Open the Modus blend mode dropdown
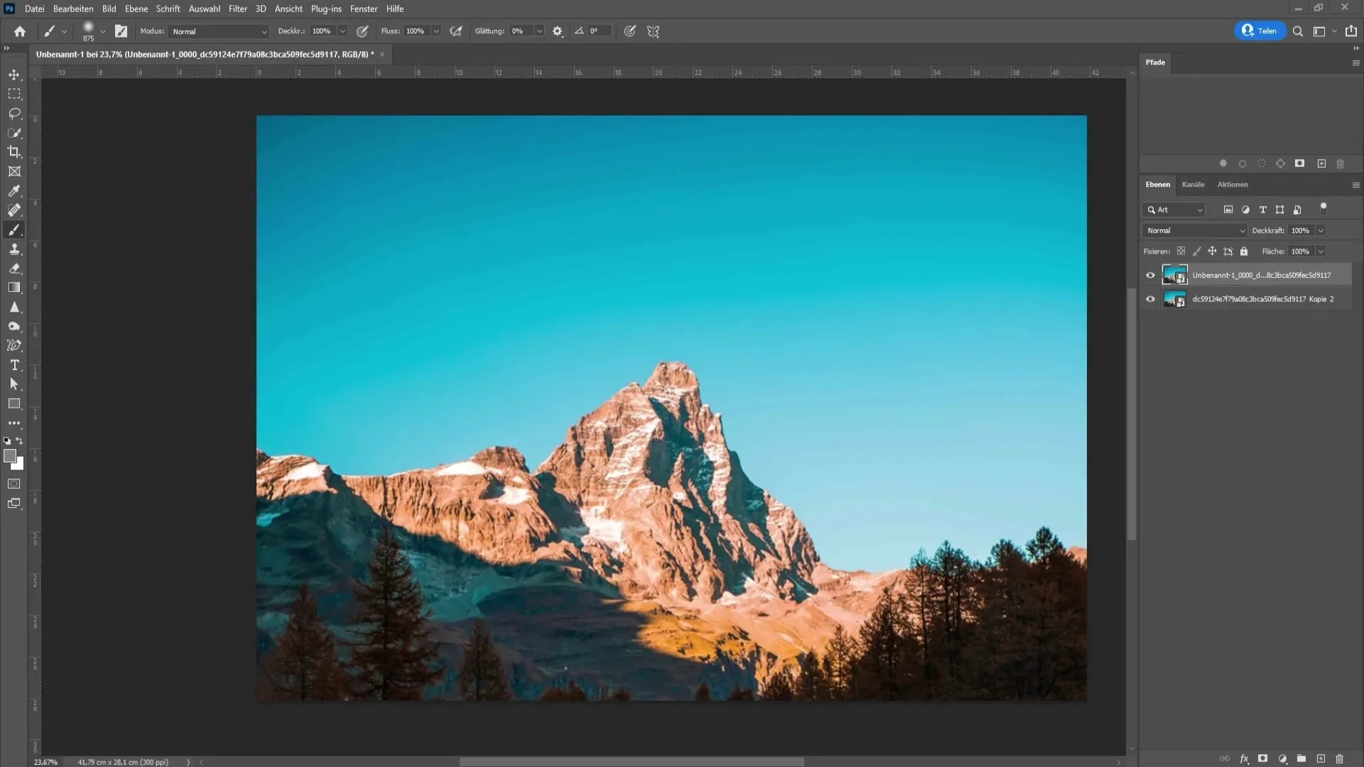Image resolution: width=1364 pixels, height=767 pixels. [217, 31]
